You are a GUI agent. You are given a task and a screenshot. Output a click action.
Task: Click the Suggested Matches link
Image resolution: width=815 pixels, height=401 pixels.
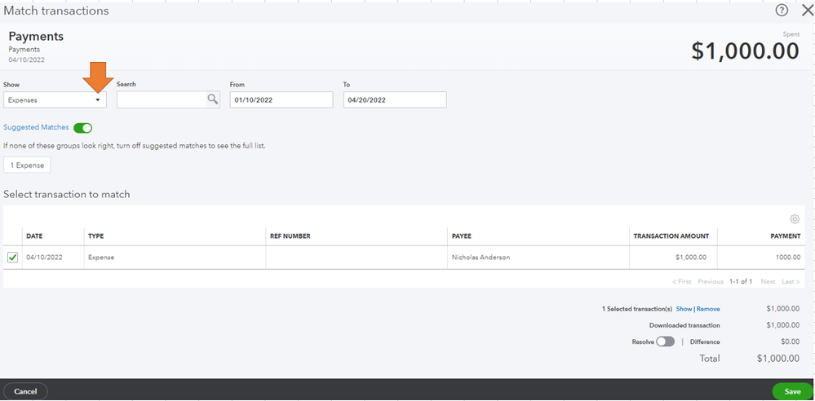(36, 127)
